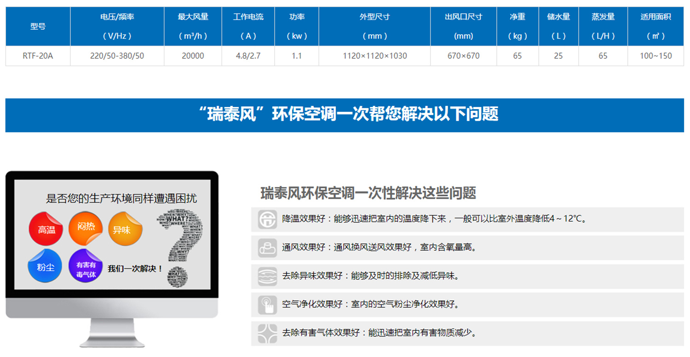690x357 pixels.
Task: Click the line 空气净化效果好：室内的空气粉尘净化效果好
Action: pos(371,305)
